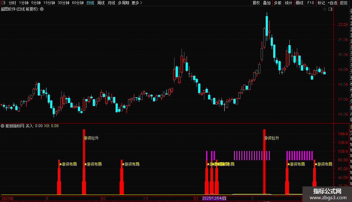Screen dimensions: 352x202
Task: Switch to the 分时 view
Action: [x=12, y=3]
